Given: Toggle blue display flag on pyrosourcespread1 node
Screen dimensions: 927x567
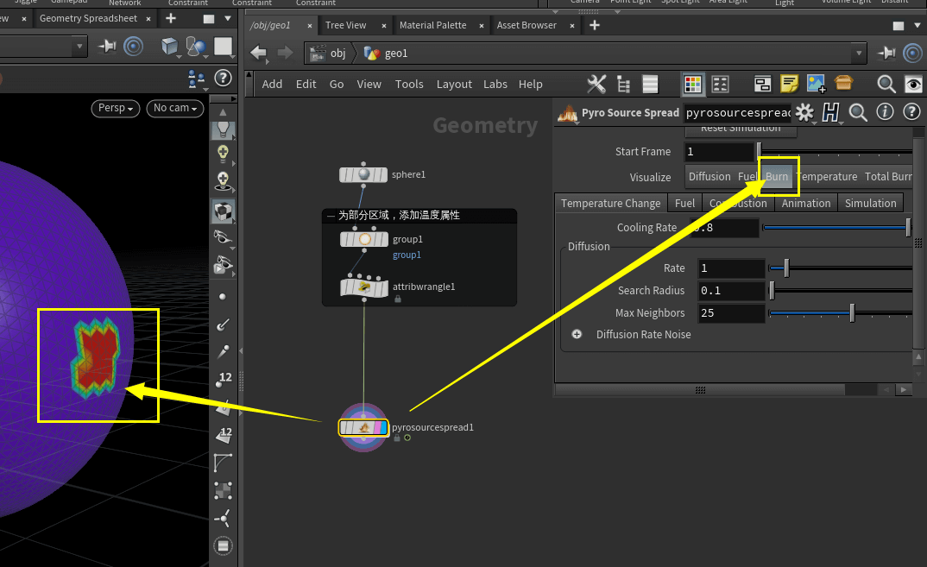Looking at the screenshot, I should pos(384,427).
